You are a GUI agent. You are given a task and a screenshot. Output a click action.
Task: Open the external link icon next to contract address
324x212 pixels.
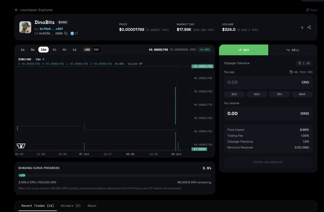coord(76,33)
